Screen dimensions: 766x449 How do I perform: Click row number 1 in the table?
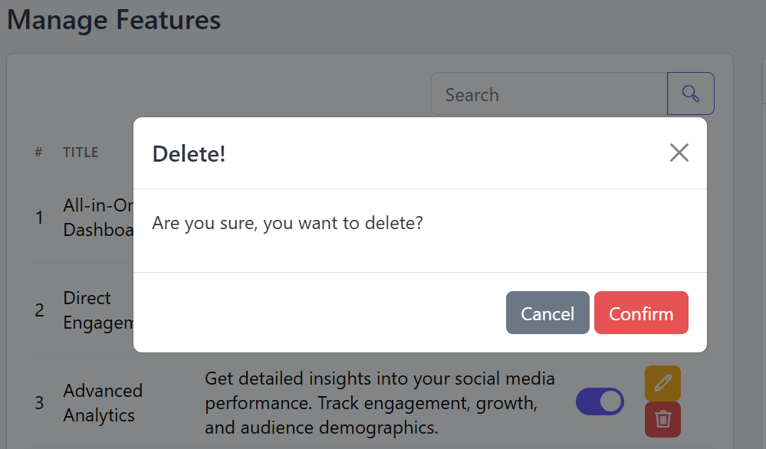point(39,217)
